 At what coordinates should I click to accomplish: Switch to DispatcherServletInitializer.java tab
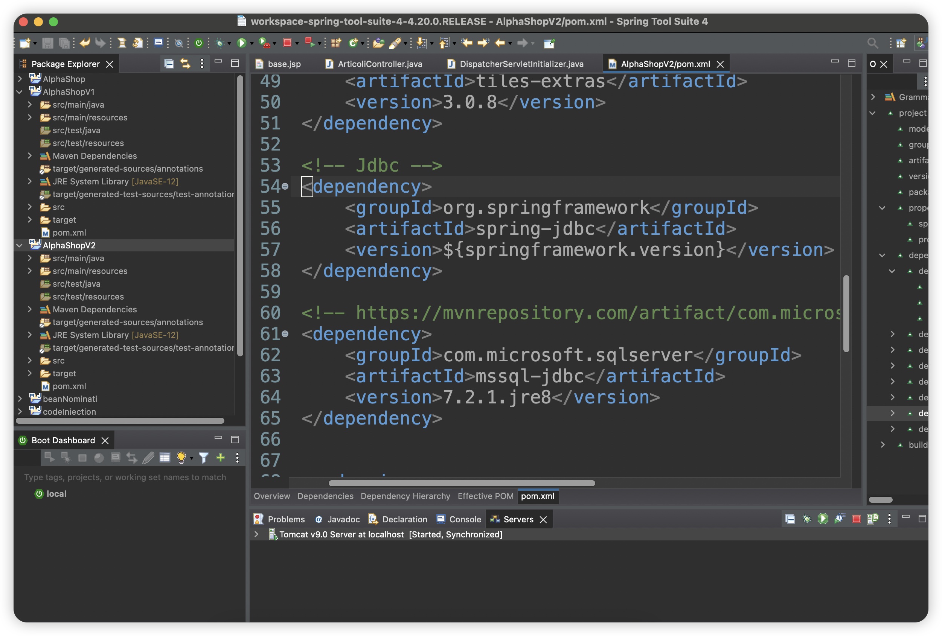tap(515, 64)
